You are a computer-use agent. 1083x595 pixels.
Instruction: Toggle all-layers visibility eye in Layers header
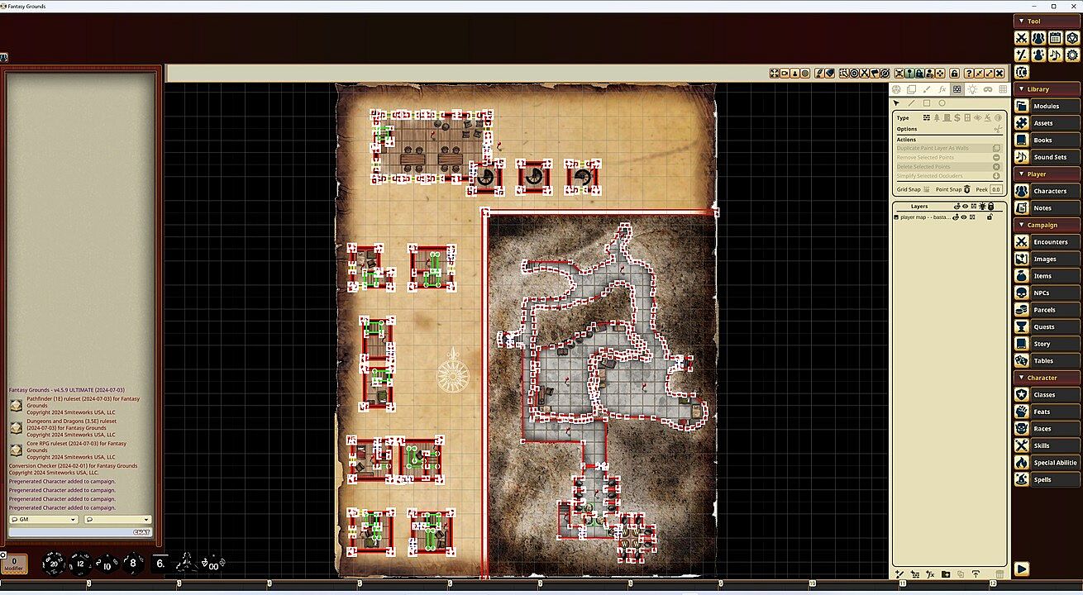click(966, 207)
